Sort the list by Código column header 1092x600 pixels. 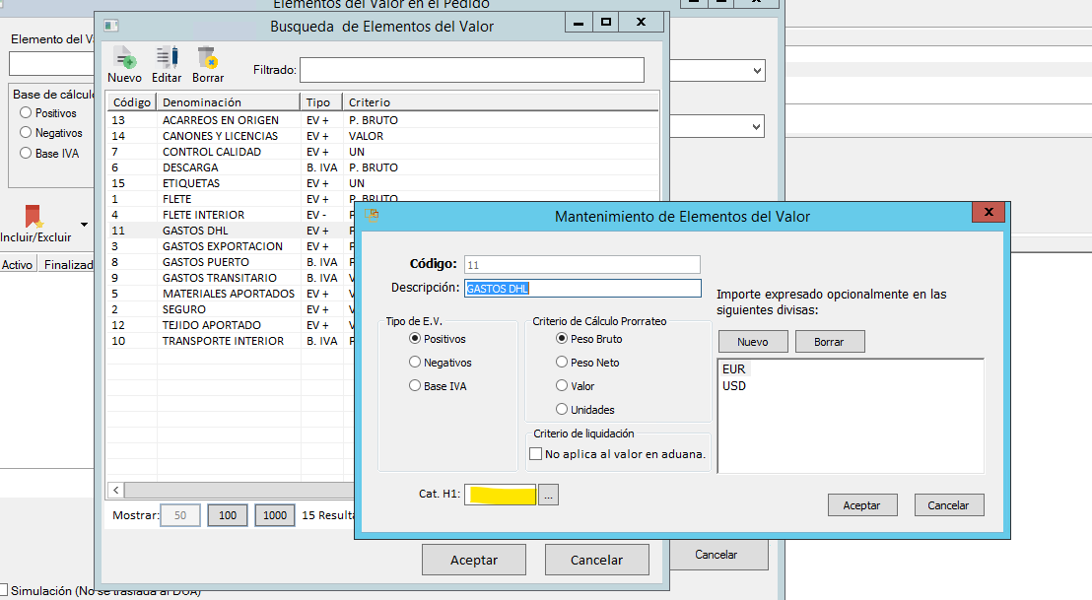pos(131,102)
